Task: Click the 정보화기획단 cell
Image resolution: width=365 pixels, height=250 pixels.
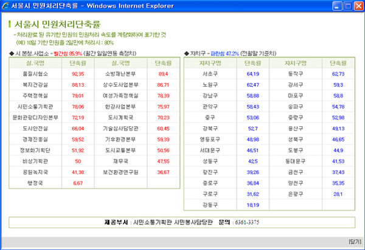Action: (x=35, y=150)
